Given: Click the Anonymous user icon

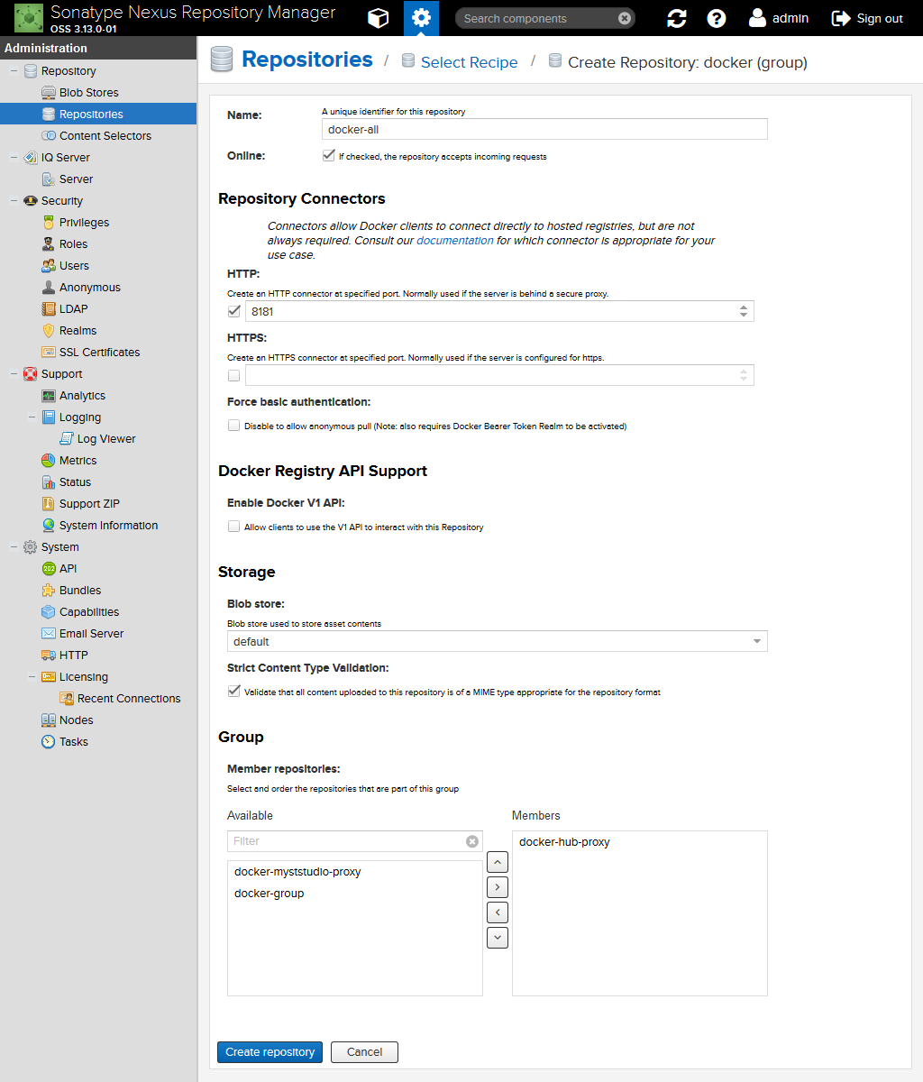Looking at the screenshot, I should click(49, 288).
